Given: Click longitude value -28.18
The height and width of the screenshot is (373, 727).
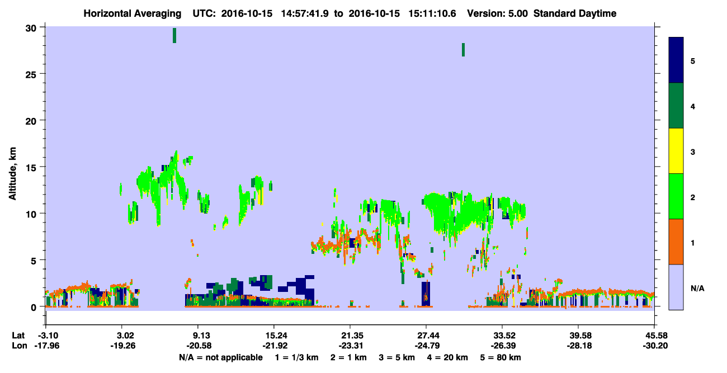Looking at the screenshot, I should tap(578, 346).
